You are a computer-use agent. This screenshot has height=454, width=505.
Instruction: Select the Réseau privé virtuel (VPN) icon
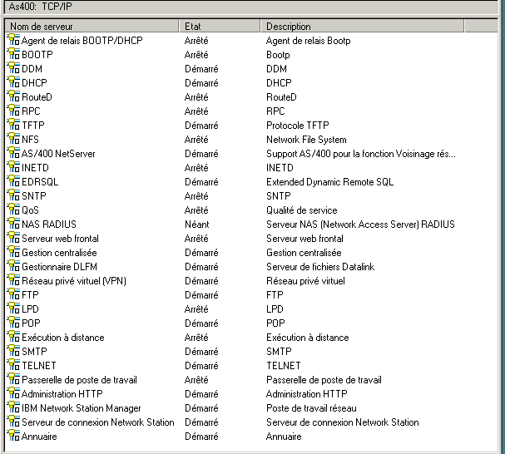point(13,281)
